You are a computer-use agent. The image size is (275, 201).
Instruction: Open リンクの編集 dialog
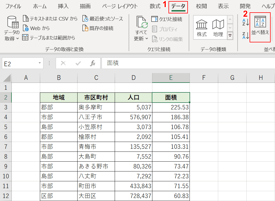click(167, 39)
